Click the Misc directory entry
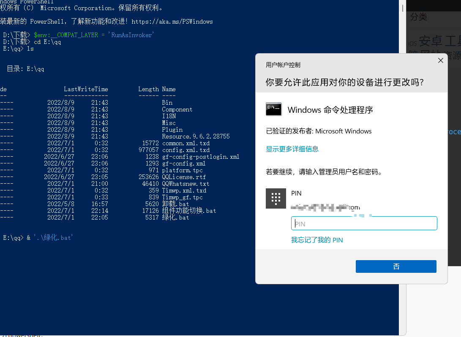This screenshot has width=461, height=337. tap(169, 123)
